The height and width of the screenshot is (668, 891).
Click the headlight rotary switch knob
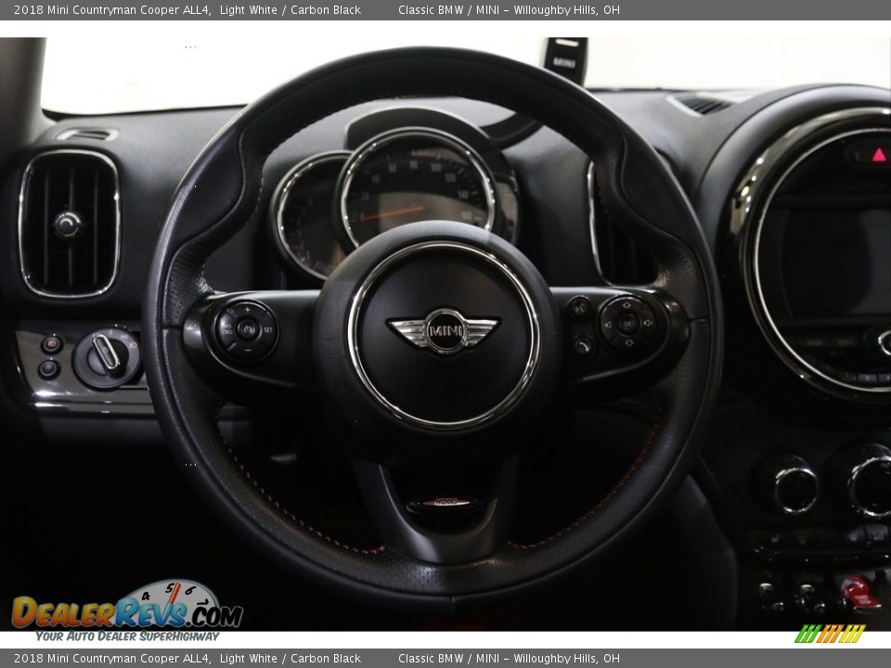point(107,356)
